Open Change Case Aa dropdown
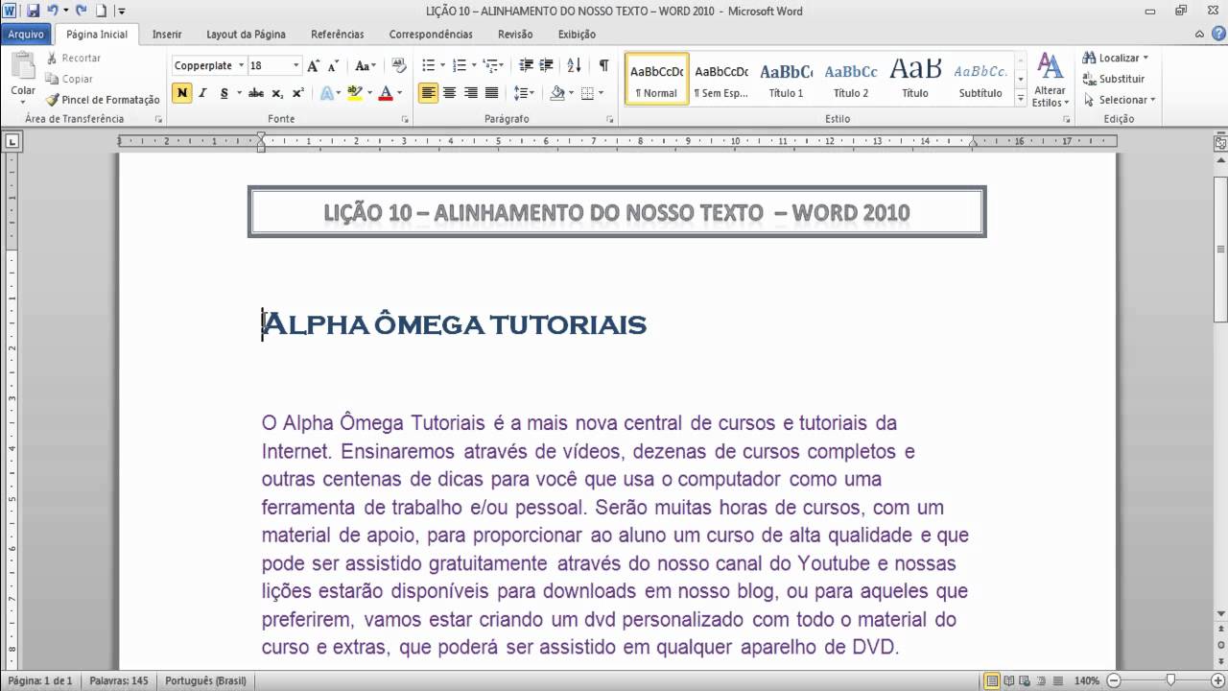1228x691 pixels. click(366, 66)
